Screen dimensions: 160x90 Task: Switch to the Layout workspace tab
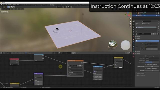tap(23, 5)
